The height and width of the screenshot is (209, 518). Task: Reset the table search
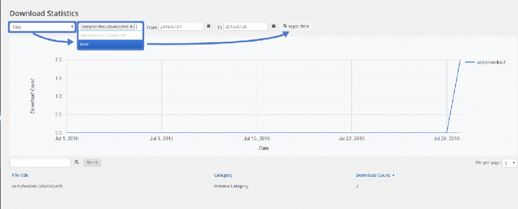click(x=92, y=163)
